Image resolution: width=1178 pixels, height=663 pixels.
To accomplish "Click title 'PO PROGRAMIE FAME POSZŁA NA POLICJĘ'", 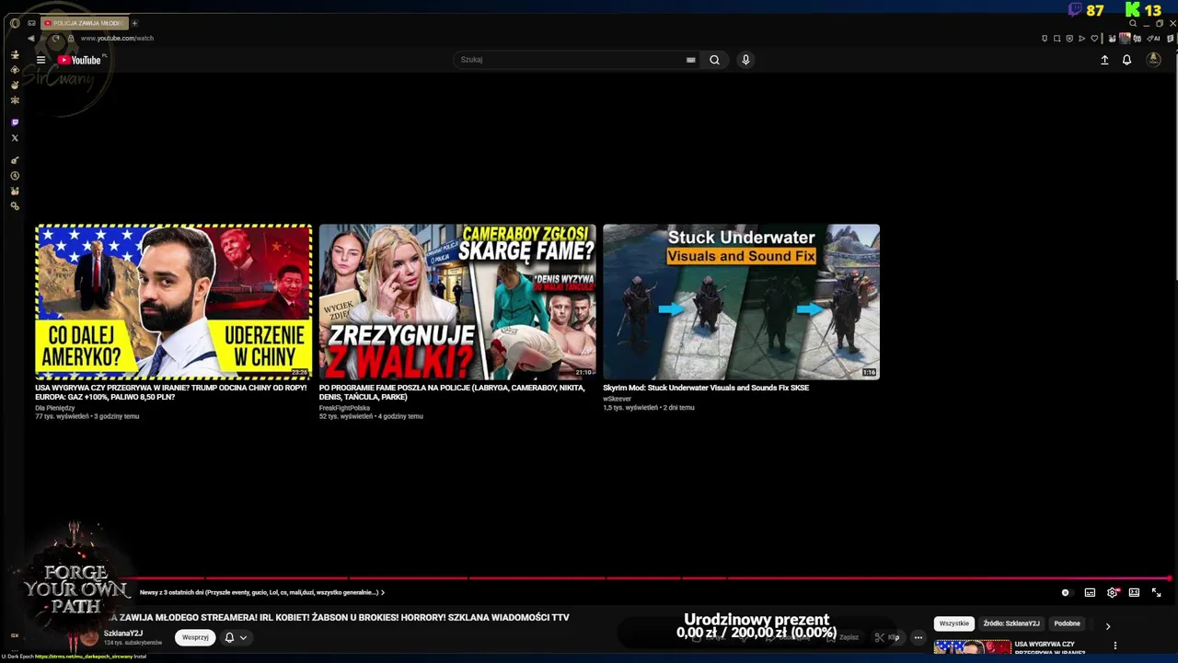I will tap(452, 392).
